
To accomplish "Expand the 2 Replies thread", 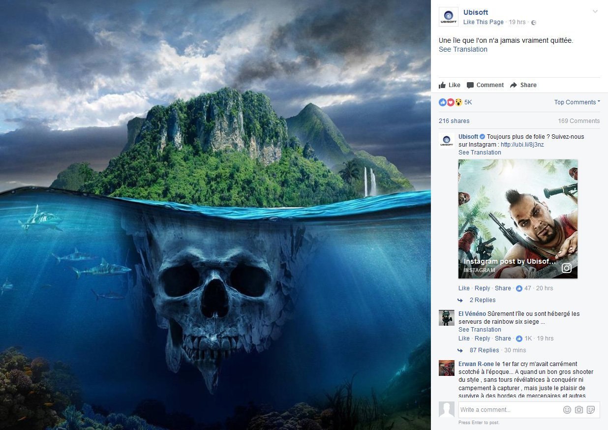I will click(x=482, y=300).
